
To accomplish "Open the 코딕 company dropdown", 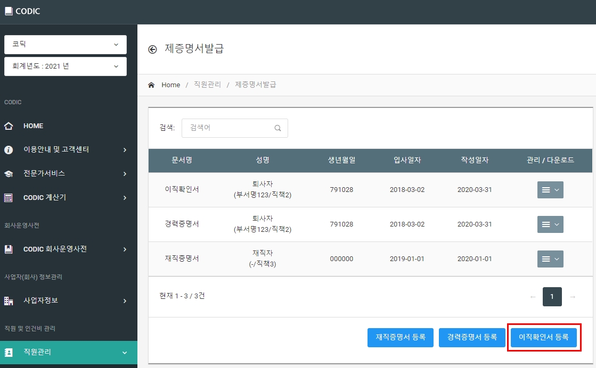I will point(66,44).
